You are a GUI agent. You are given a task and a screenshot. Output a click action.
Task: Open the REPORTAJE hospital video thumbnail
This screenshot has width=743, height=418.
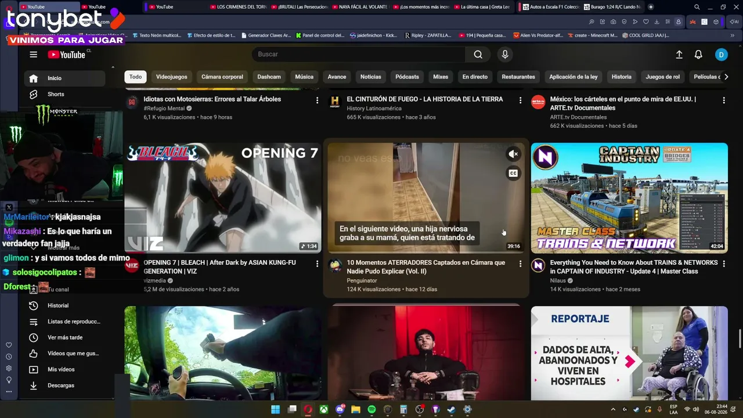pos(629,353)
